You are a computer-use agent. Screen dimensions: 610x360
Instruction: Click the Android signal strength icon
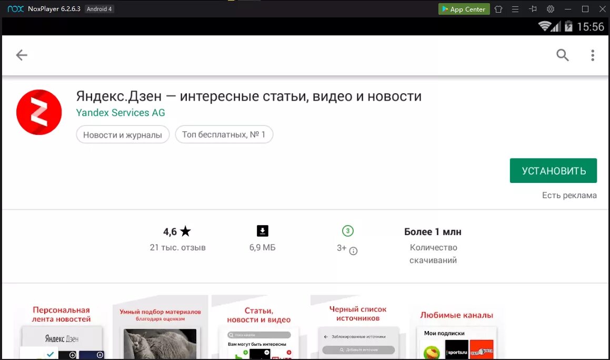557,26
